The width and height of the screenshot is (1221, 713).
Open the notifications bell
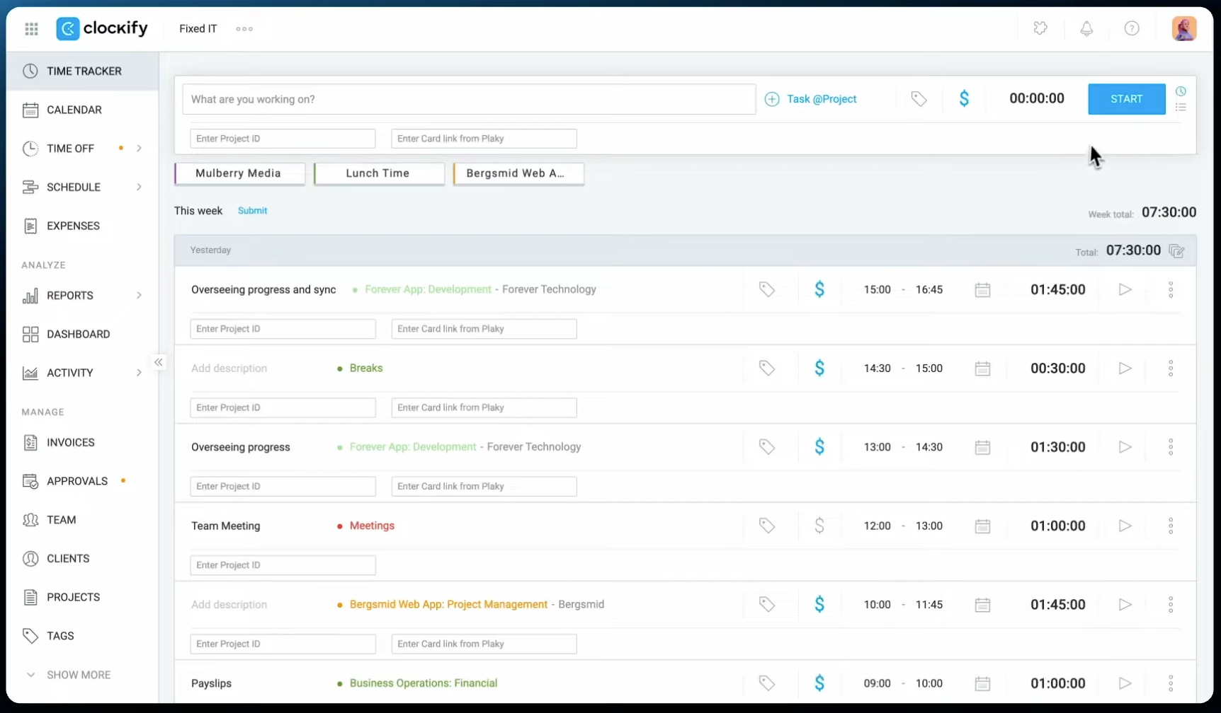[1086, 28]
